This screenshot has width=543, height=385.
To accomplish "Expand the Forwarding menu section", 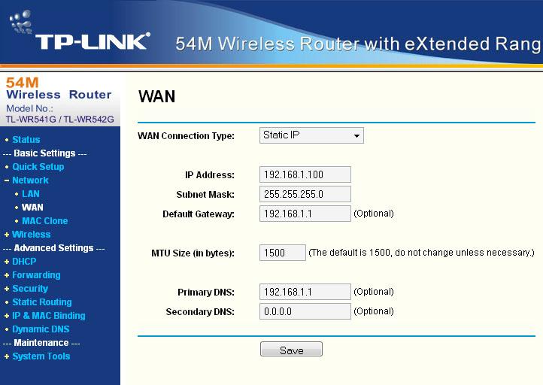I will [x=36, y=275].
